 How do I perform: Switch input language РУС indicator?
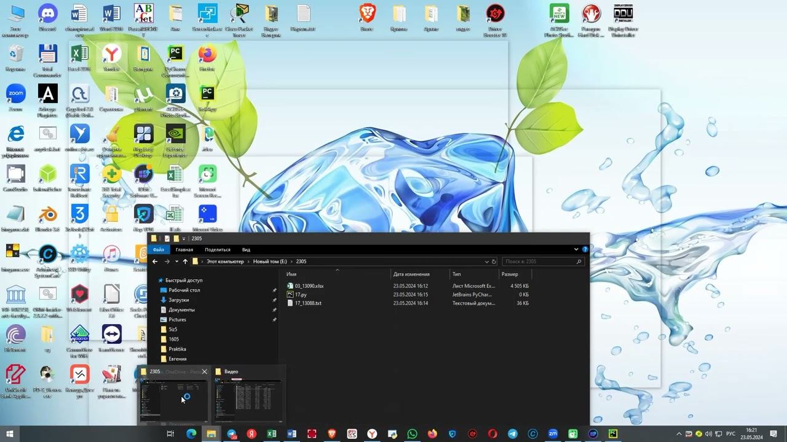click(x=731, y=433)
